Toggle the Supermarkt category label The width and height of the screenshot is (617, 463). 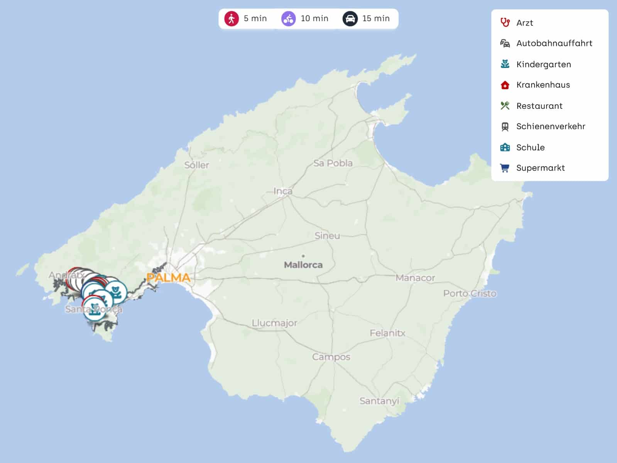pyautogui.click(x=540, y=168)
